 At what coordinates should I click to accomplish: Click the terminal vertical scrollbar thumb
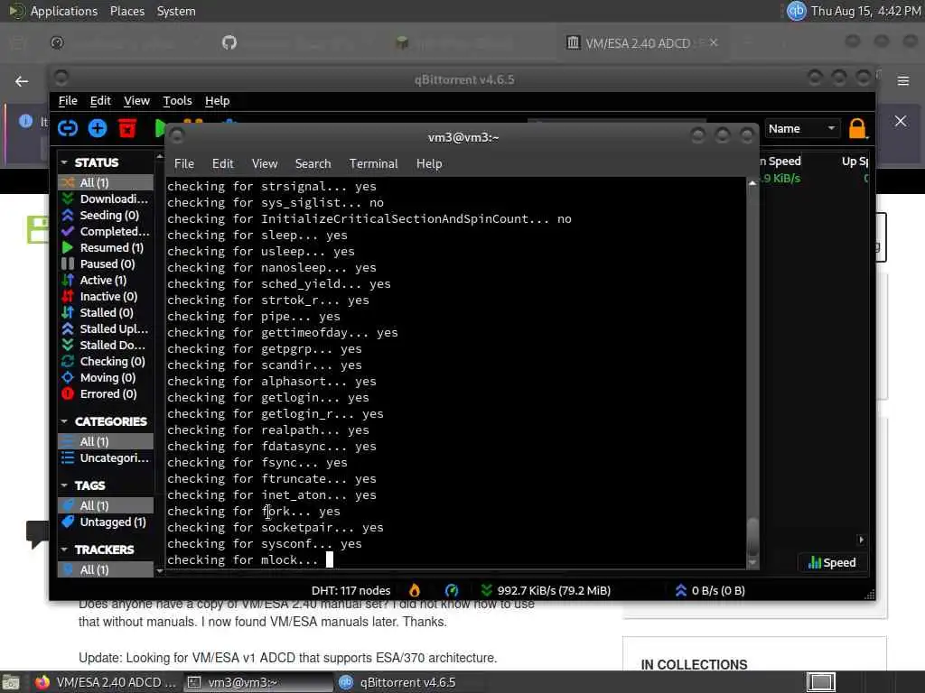pos(752,536)
